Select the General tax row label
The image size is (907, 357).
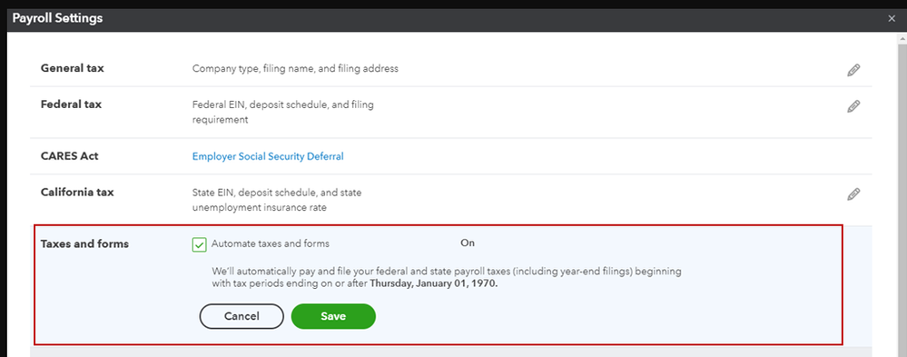(x=73, y=68)
